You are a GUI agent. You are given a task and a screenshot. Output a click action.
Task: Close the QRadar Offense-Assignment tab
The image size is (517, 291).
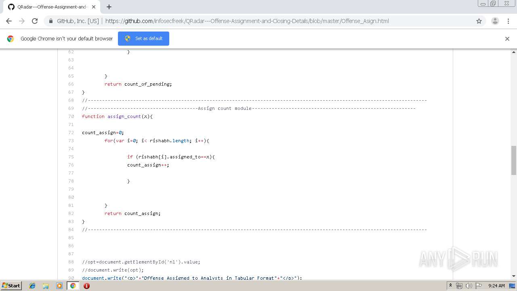(x=94, y=7)
